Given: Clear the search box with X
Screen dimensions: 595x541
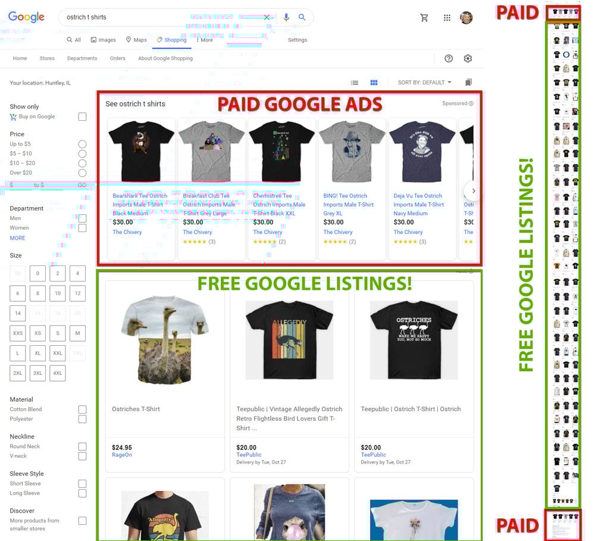Looking at the screenshot, I should tap(267, 17).
